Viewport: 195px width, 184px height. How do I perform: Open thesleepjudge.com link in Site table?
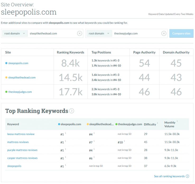(x=20, y=92)
